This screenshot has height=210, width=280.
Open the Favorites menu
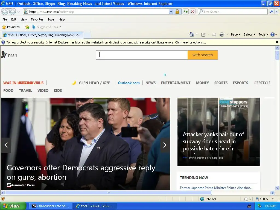tap(37, 19)
